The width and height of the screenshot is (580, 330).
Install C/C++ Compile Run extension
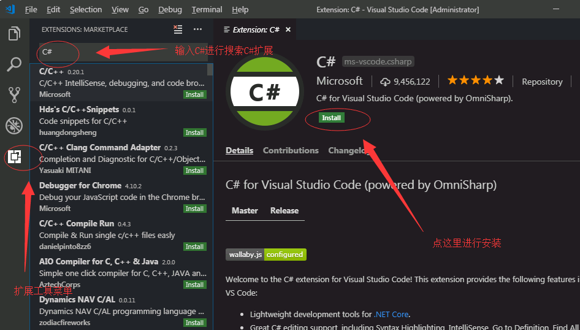(194, 247)
